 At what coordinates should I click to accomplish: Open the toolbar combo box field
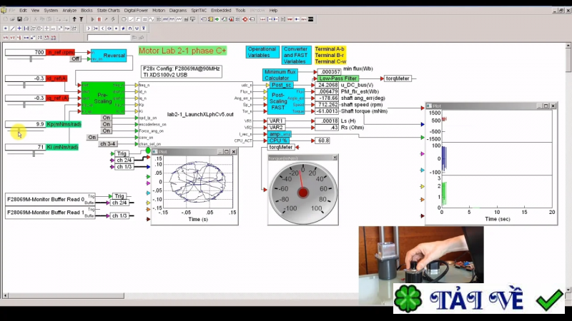click(109, 37)
